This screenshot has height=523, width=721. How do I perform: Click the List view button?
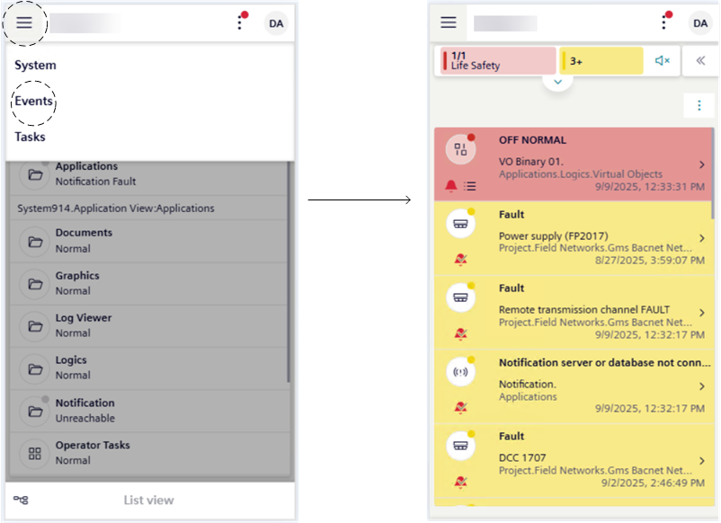pyautogui.click(x=148, y=500)
